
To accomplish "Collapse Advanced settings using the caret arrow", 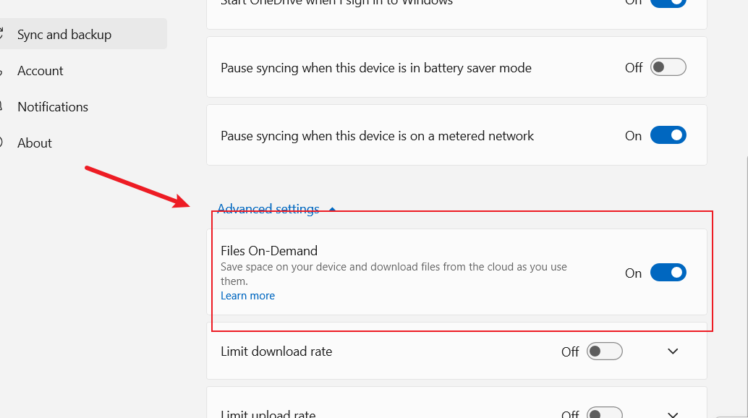I will (x=333, y=209).
